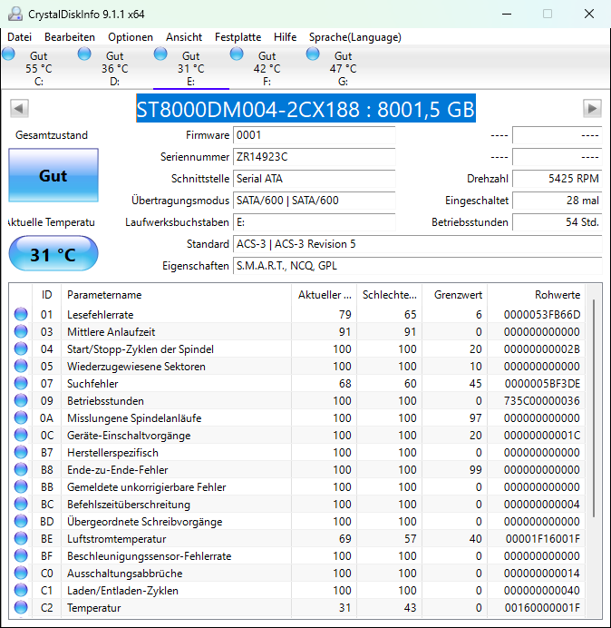
Task: Click status orb of Luftstromtemperatur row
Action: pyautogui.click(x=21, y=538)
